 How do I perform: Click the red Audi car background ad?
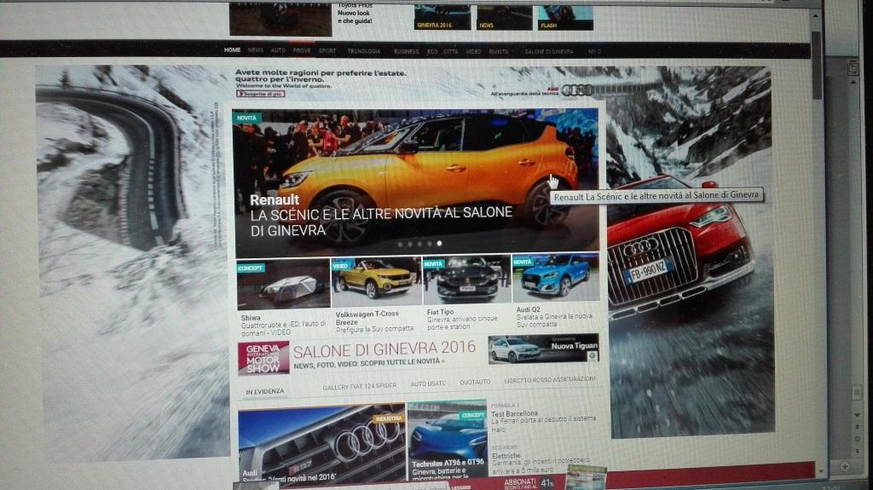[x=691, y=251]
